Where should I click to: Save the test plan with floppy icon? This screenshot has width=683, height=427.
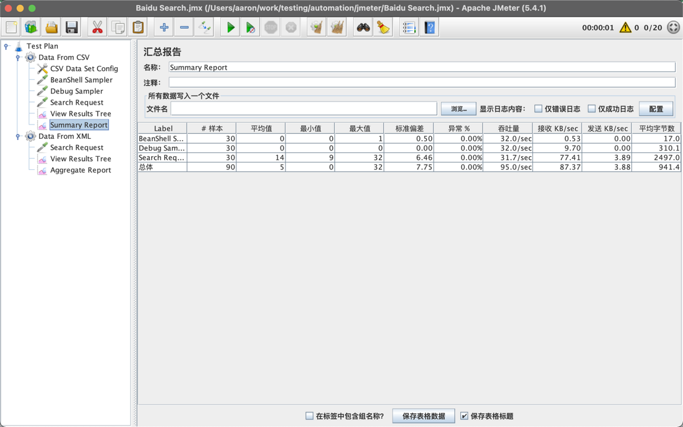click(x=72, y=27)
